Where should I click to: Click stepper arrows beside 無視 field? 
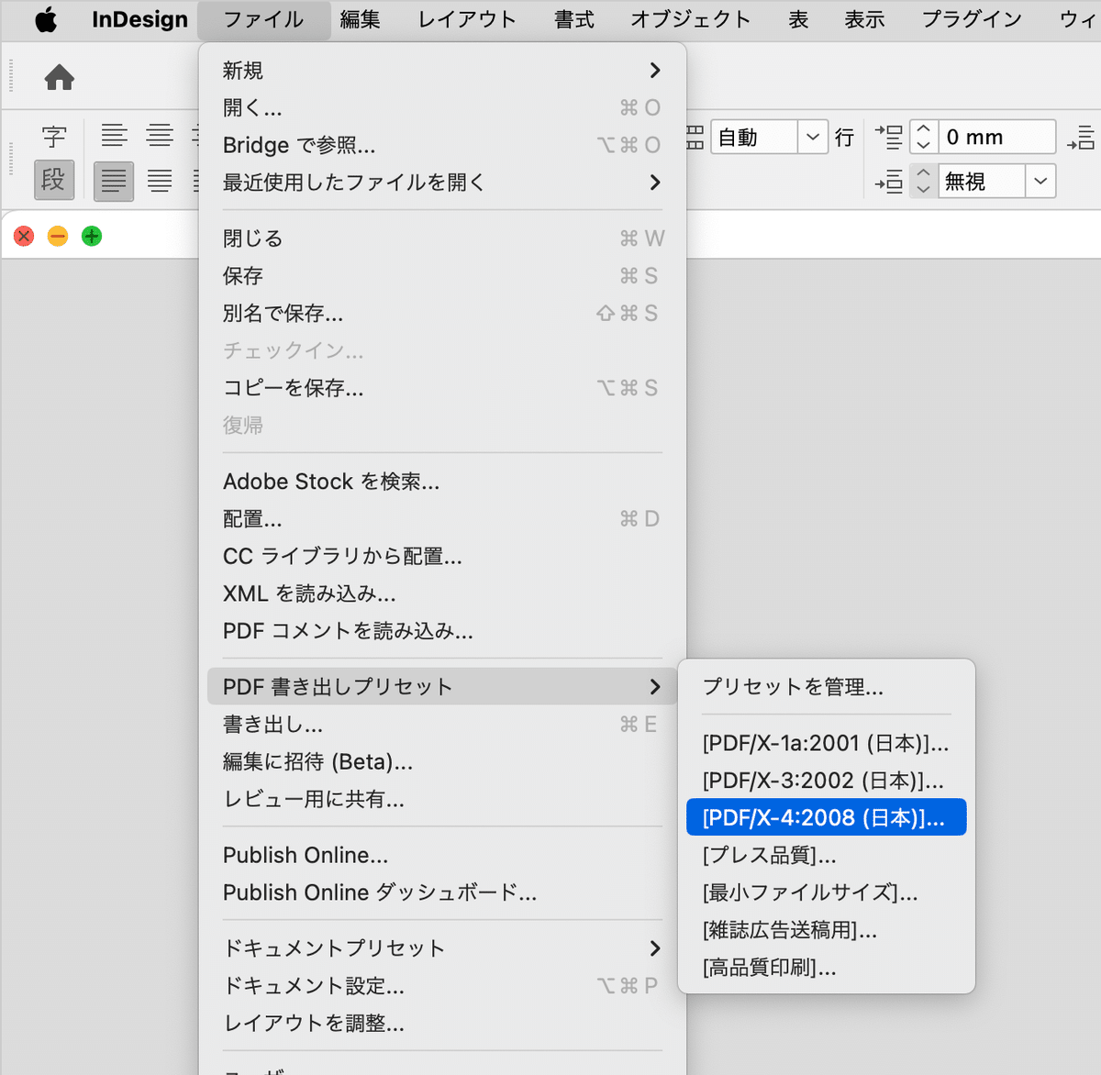[x=924, y=181]
